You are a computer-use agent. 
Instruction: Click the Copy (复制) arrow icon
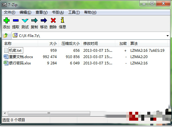pos(34,20)
